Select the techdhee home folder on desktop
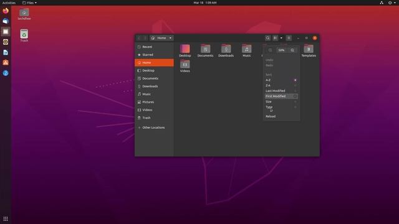399x224 pixels. tap(24, 14)
